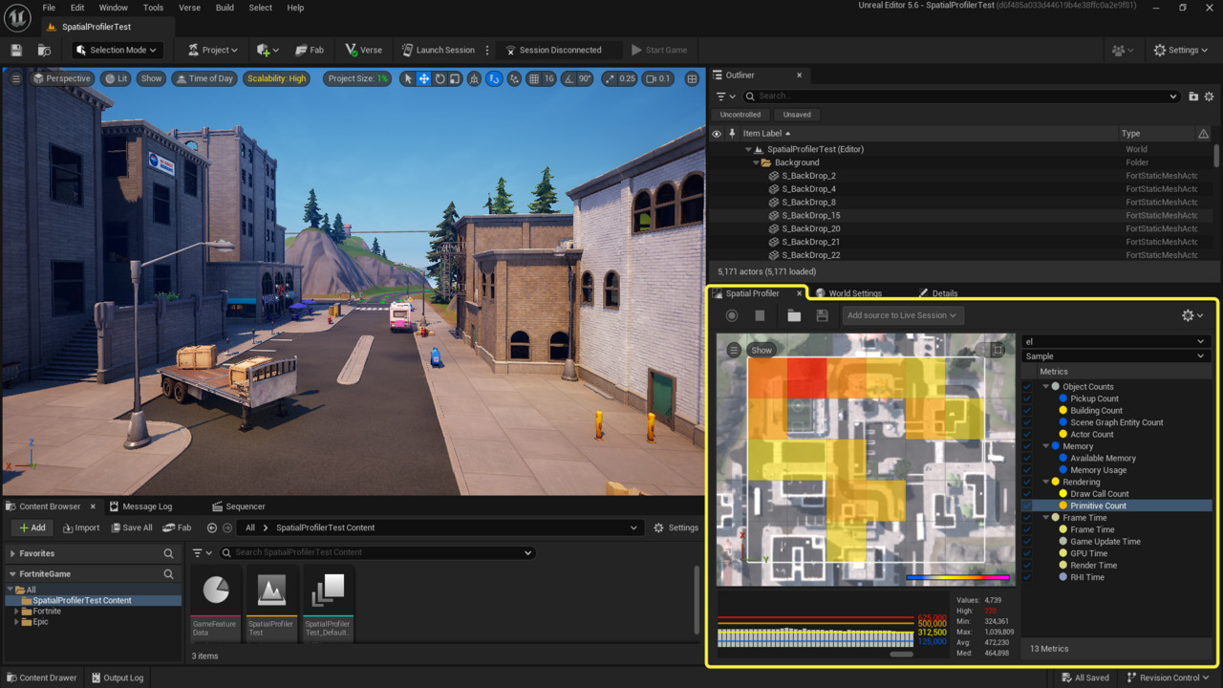Switch to the World Settings tab
Image resolution: width=1223 pixels, height=688 pixels.
coord(848,293)
